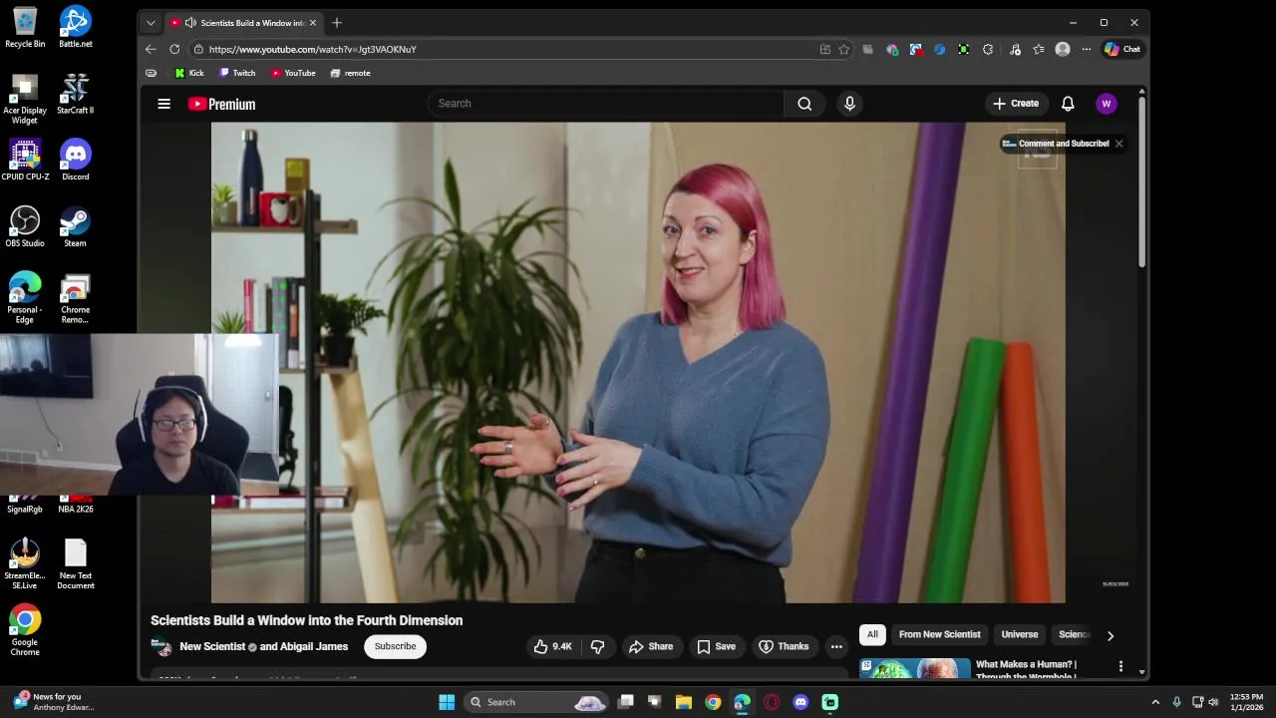The width and height of the screenshot is (1276, 718).
Task: Open Discord from the taskbar
Action: click(x=800, y=702)
